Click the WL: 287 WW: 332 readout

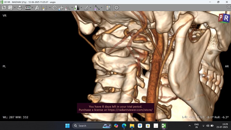(x=15, y=117)
